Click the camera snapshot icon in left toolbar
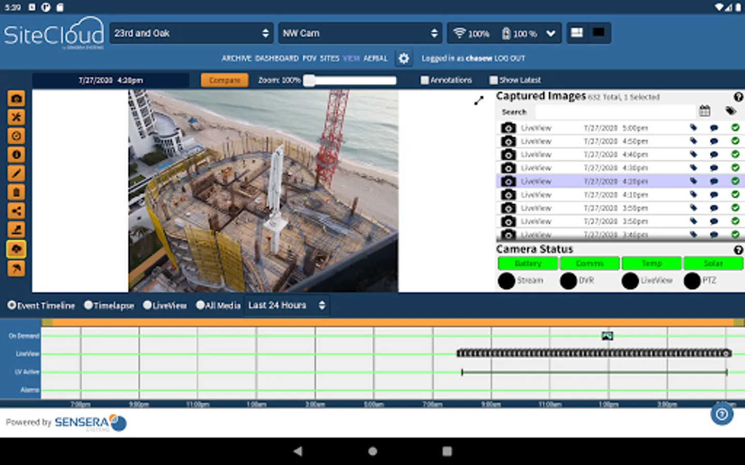Viewport: 745px width, 465px height. point(16,99)
